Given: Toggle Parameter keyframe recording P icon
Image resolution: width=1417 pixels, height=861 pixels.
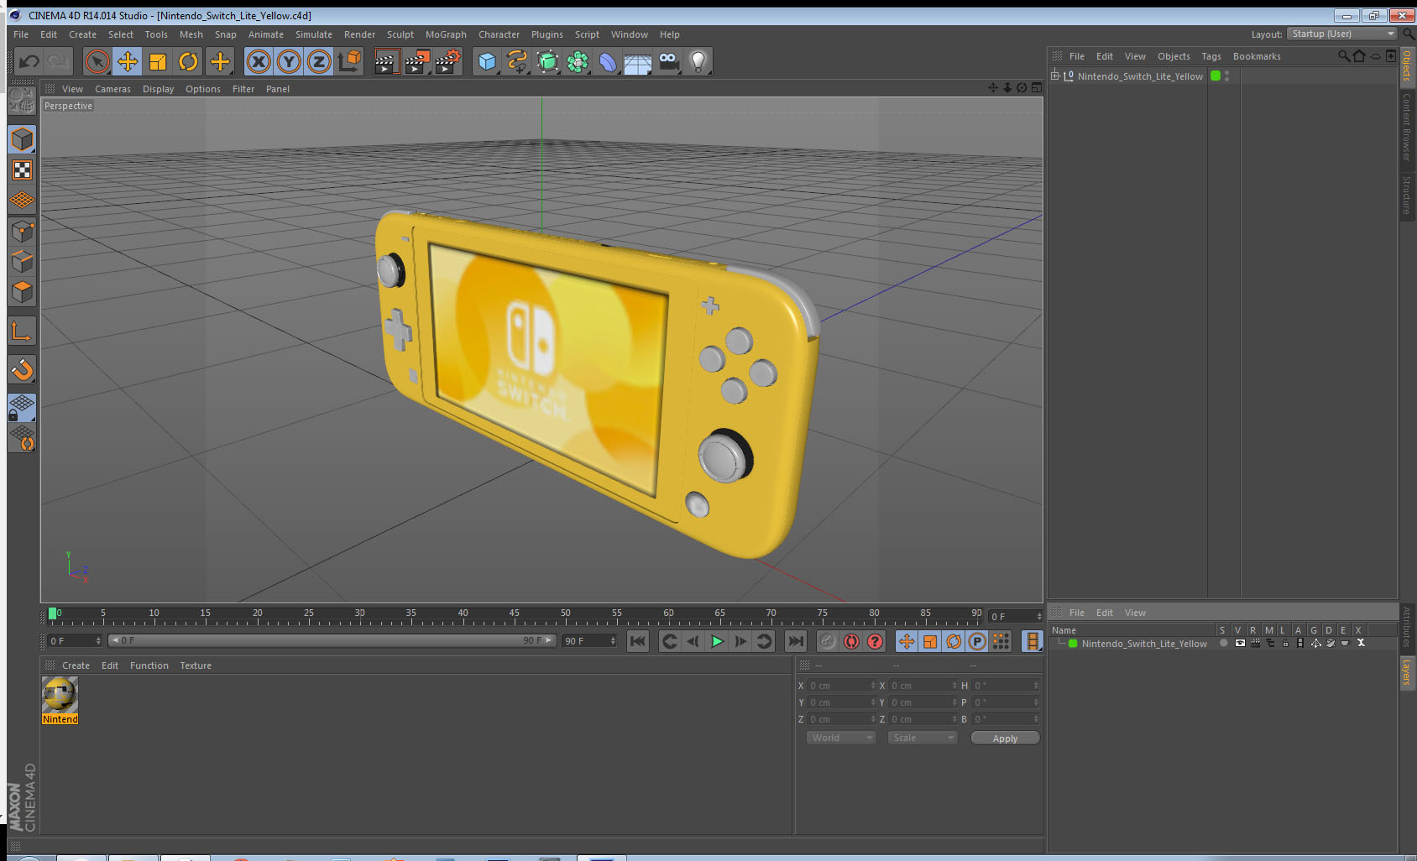Looking at the screenshot, I should 977,641.
